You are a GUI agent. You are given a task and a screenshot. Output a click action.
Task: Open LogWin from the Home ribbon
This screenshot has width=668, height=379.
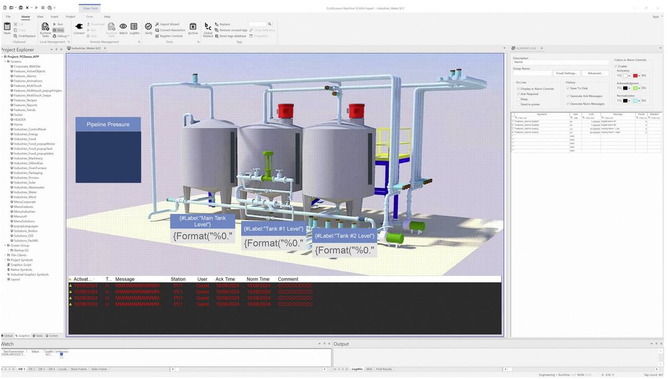tap(134, 29)
